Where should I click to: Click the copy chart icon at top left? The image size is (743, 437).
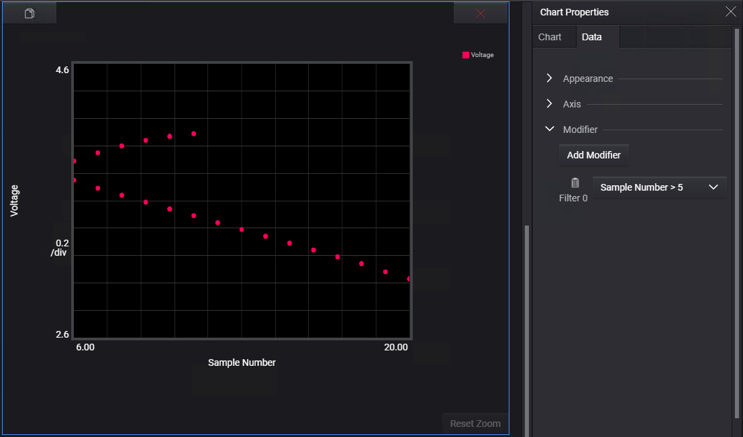pyautogui.click(x=28, y=12)
